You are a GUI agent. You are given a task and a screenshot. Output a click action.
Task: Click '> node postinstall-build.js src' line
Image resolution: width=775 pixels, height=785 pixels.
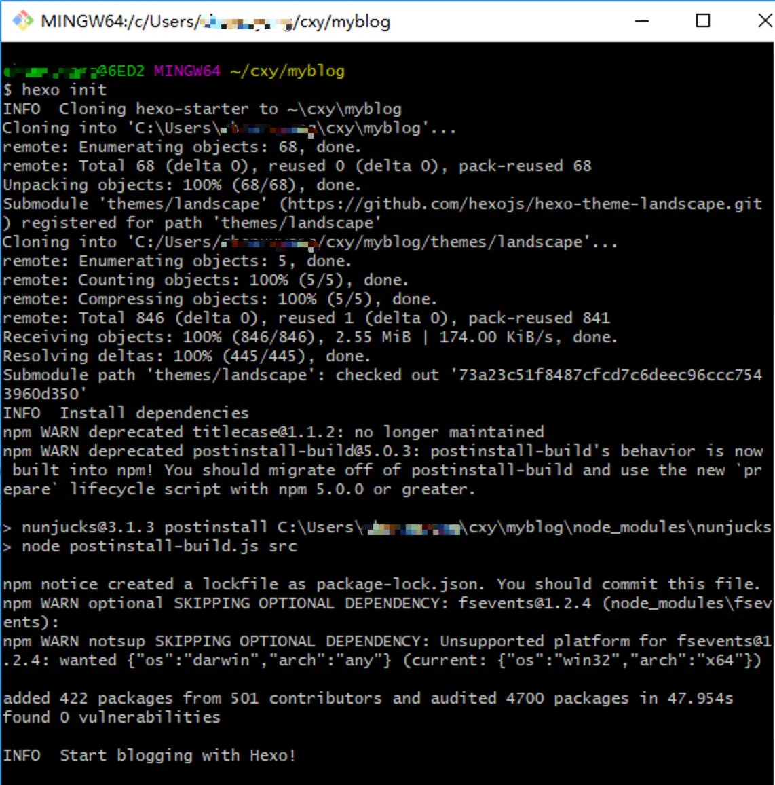(150, 547)
